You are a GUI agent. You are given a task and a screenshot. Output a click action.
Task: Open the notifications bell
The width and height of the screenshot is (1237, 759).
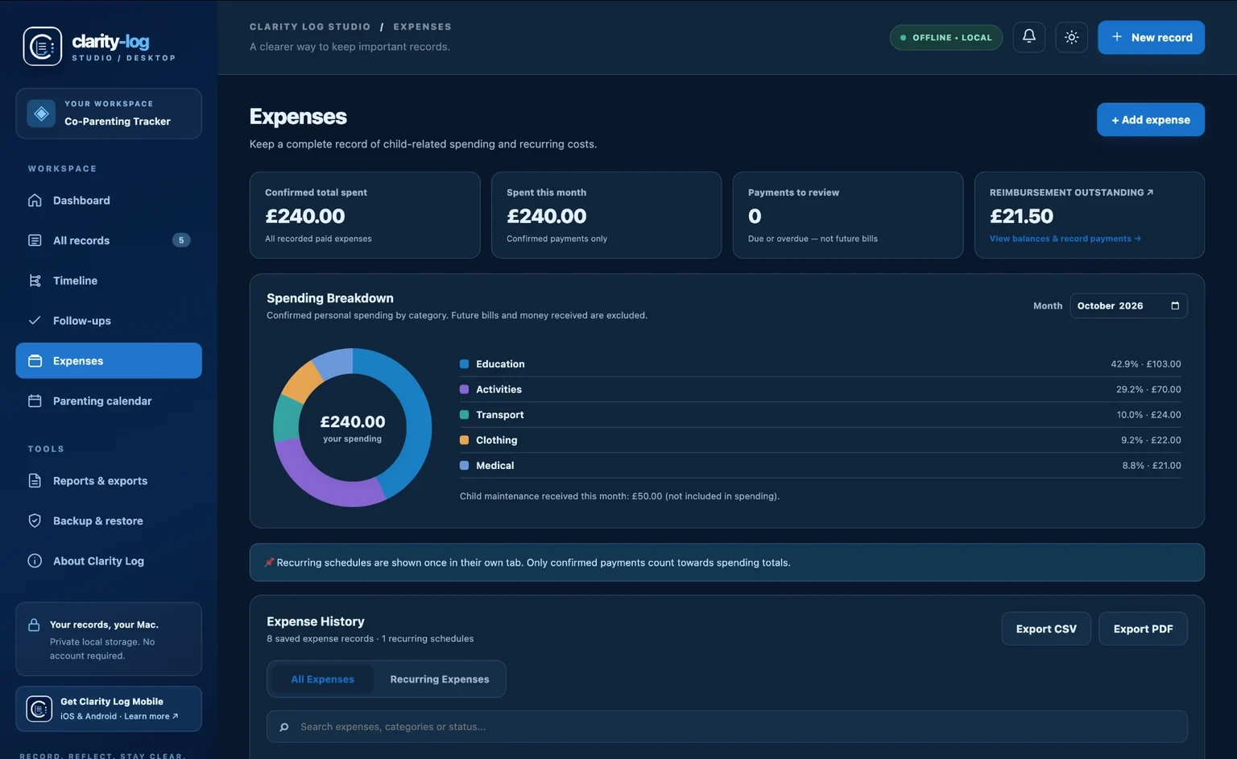pos(1028,37)
